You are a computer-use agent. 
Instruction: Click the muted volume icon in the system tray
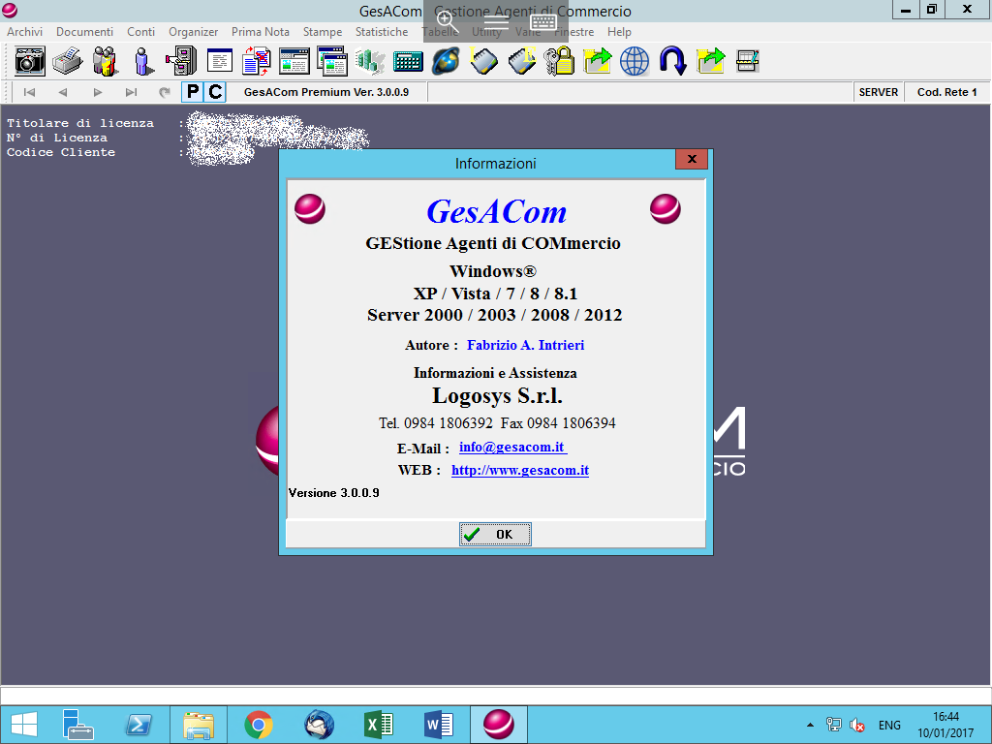click(x=857, y=725)
